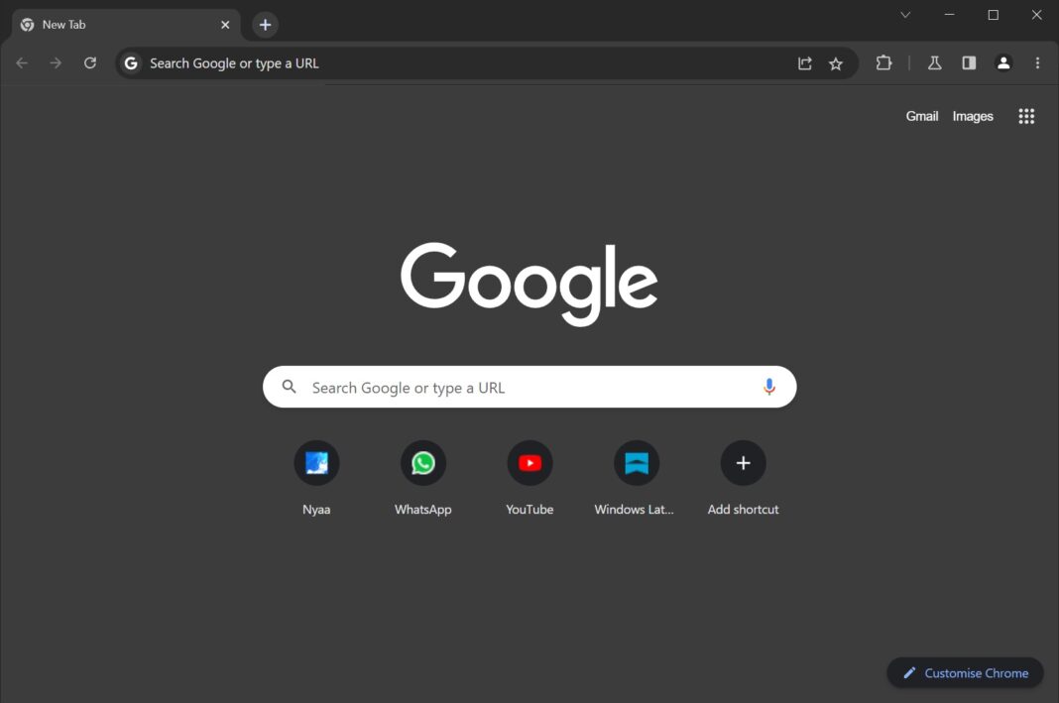Click the back navigation arrow
The width and height of the screenshot is (1059, 703).
click(x=21, y=62)
